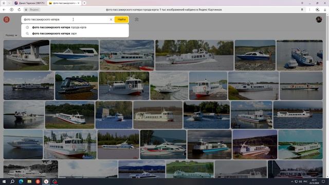Open the black-and-white boat photo thumbnail
Screen dimensions: 329x185
[31, 169]
